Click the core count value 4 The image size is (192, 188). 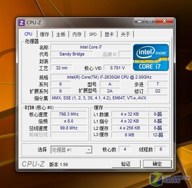tap(125, 149)
